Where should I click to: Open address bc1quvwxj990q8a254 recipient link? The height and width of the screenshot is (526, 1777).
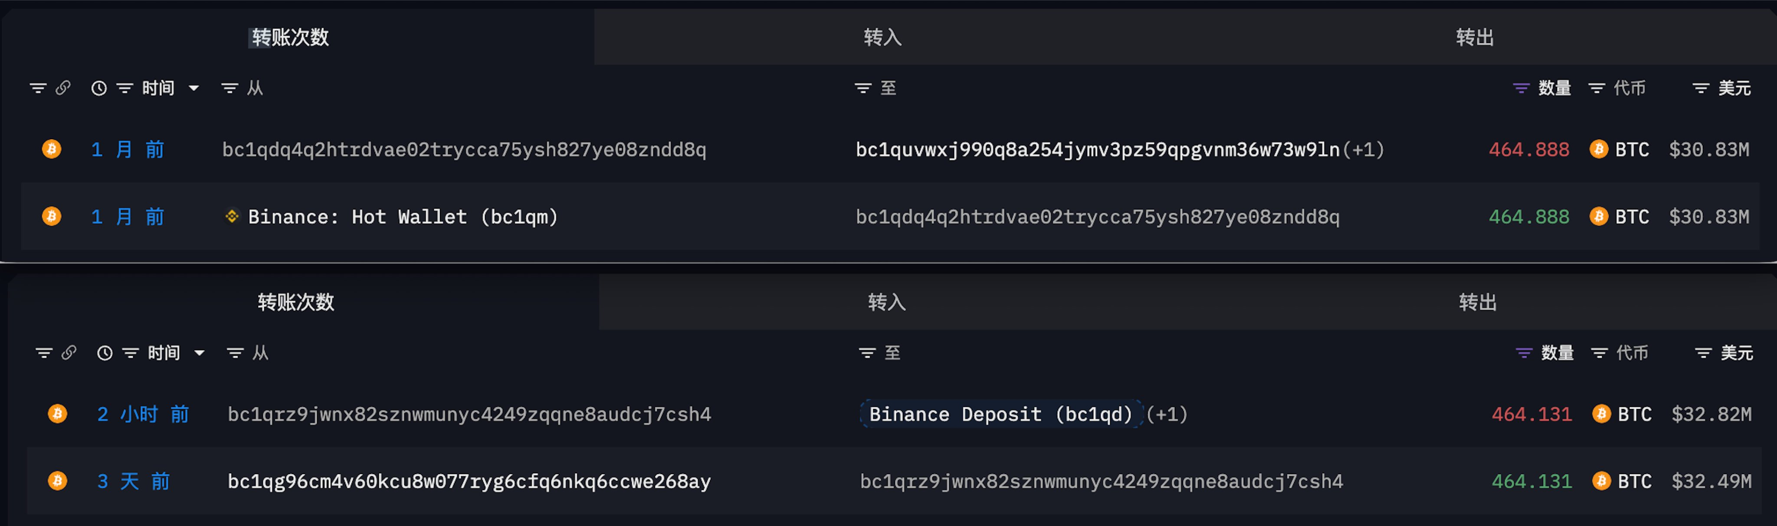(x=1097, y=149)
